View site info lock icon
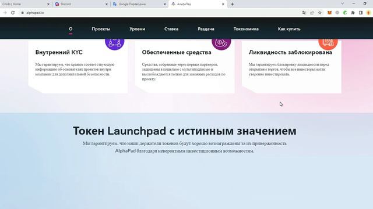The height and width of the screenshot is (209, 373). [22, 13]
